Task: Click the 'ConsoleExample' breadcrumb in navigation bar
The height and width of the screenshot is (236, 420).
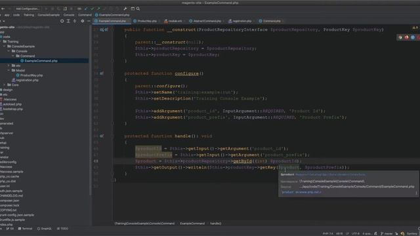Action: tap(49, 15)
